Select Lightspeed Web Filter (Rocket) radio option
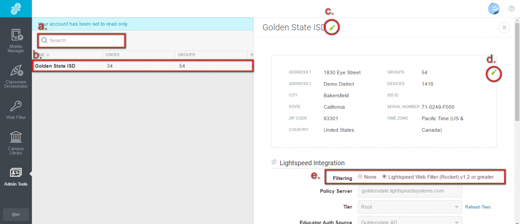The width and height of the screenshot is (520, 224). coord(384,177)
